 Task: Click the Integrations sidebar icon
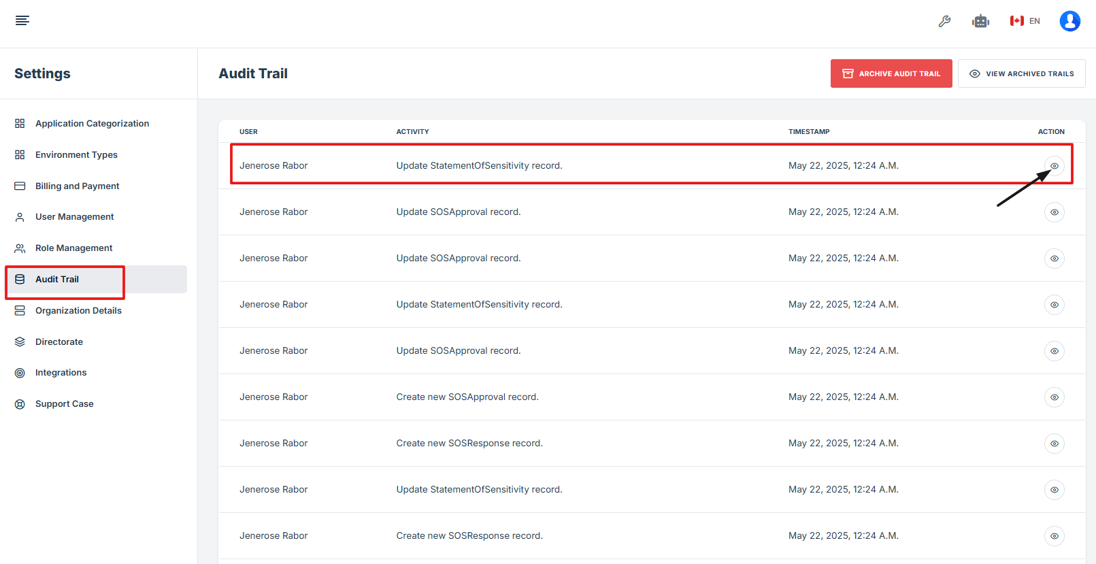click(20, 373)
